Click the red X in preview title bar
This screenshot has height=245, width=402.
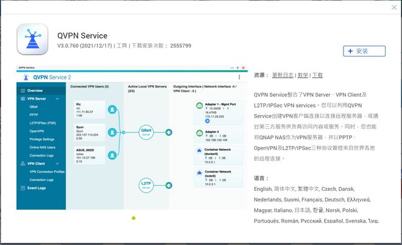point(243,68)
